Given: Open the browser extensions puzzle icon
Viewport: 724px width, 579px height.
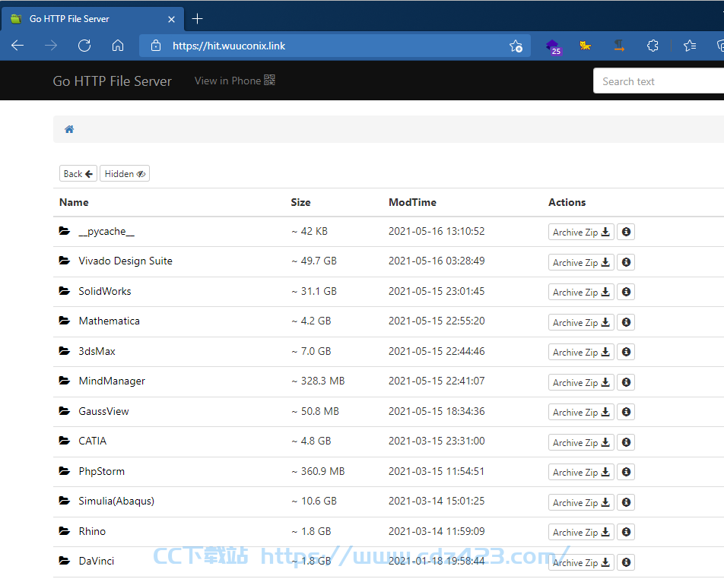Looking at the screenshot, I should pos(653,46).
